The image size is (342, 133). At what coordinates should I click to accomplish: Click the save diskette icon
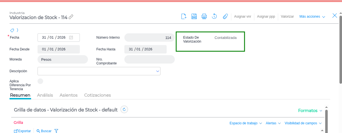tap(194, 17)
